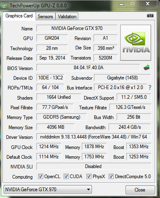Click the BIOS save chip icon
Image resolution: width=160 pixels, height=198 pixels.
(x=147, y=68)
